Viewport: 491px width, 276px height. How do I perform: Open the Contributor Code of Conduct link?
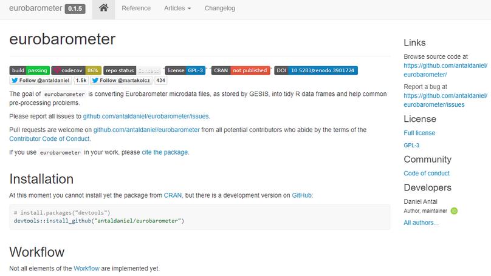pyautogui.click(x=49, y=139)
